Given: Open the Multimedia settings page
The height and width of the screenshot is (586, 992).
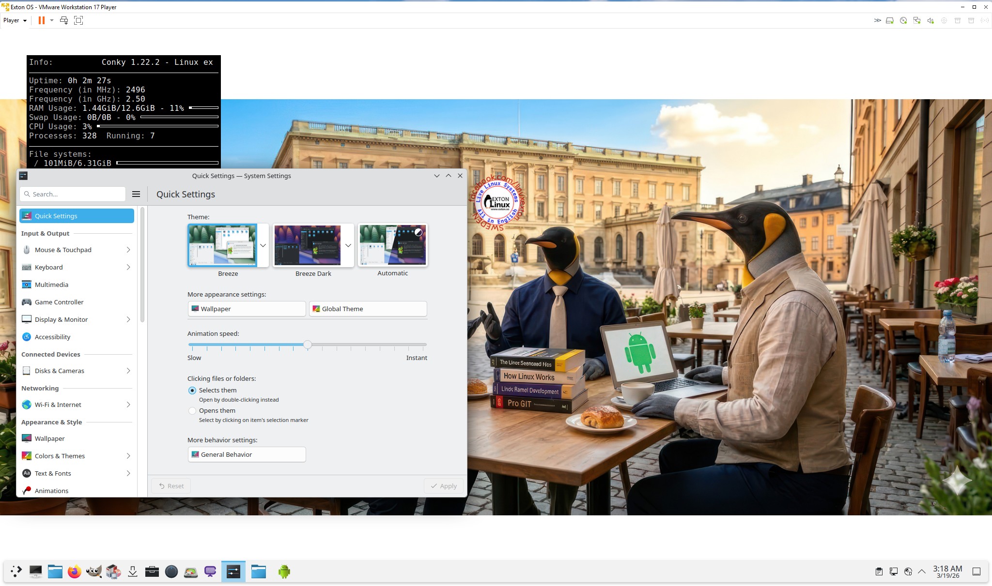Looking at the screenshot, I should pos(51,285).
